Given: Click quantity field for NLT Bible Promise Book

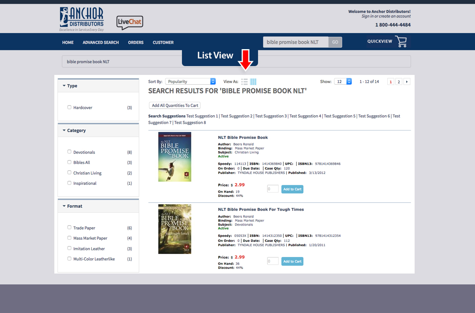Looking at the screenshot, I should point(273,189).
